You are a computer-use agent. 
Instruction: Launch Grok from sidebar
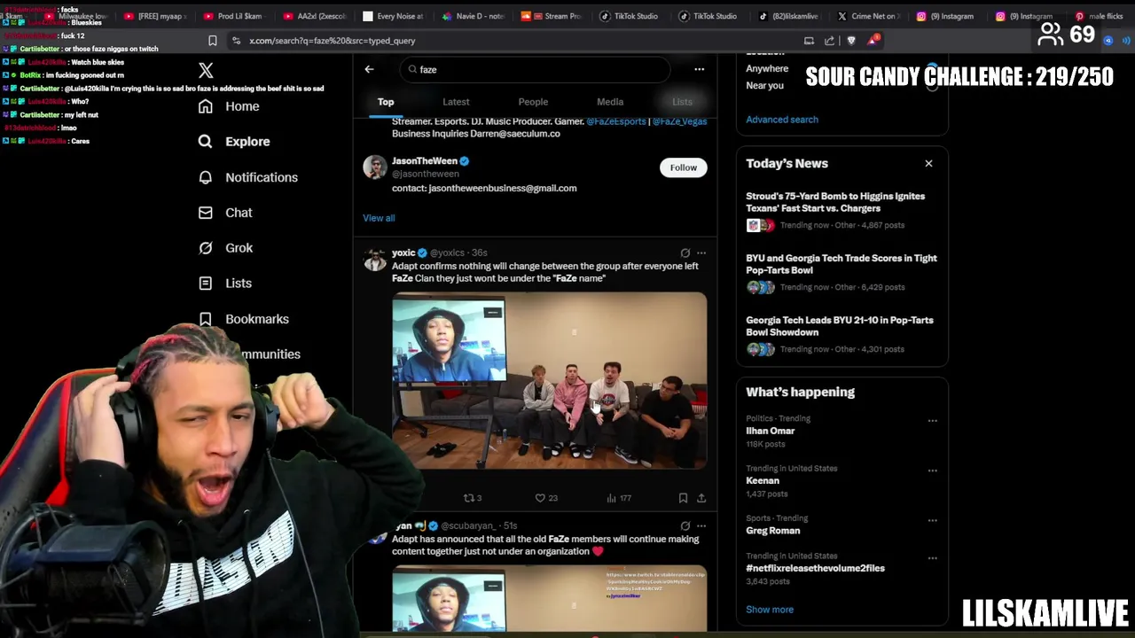coord(226,248)
